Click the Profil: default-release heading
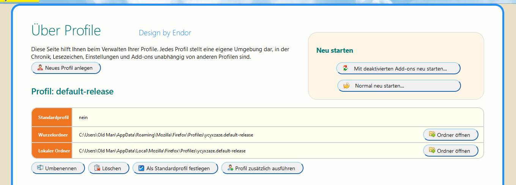 72,91
